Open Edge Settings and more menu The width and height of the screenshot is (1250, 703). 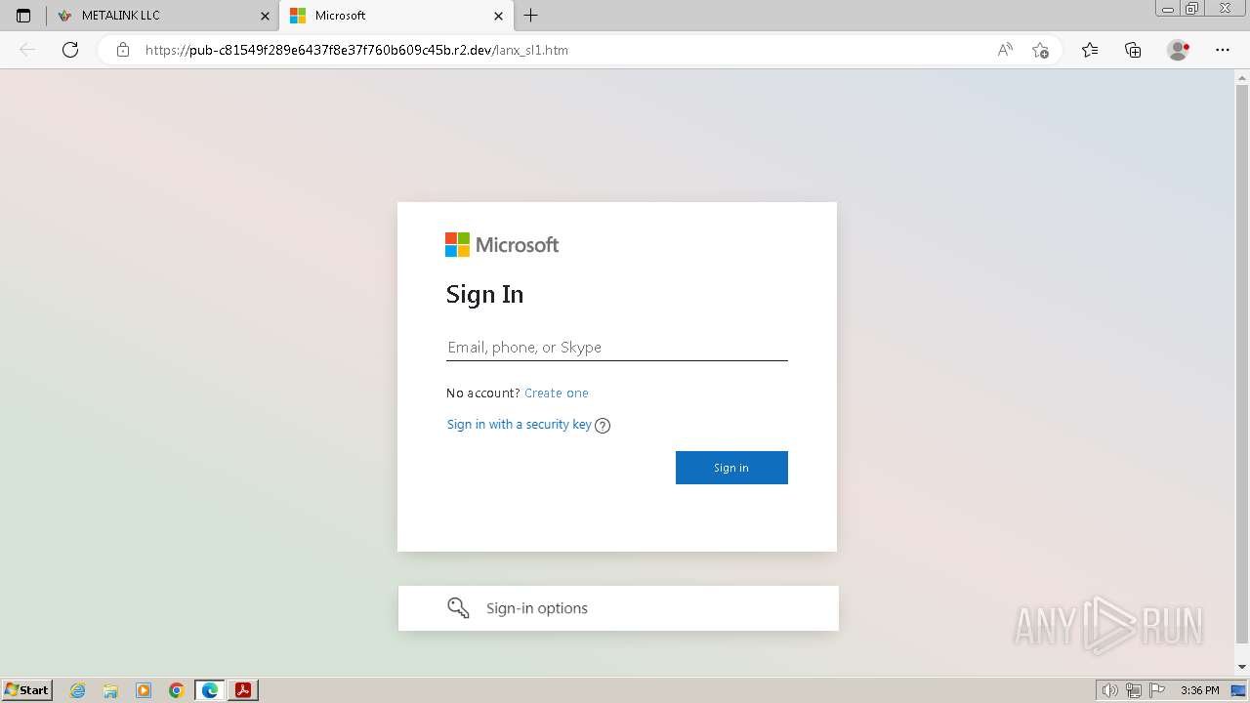[x=1223, y=50]
